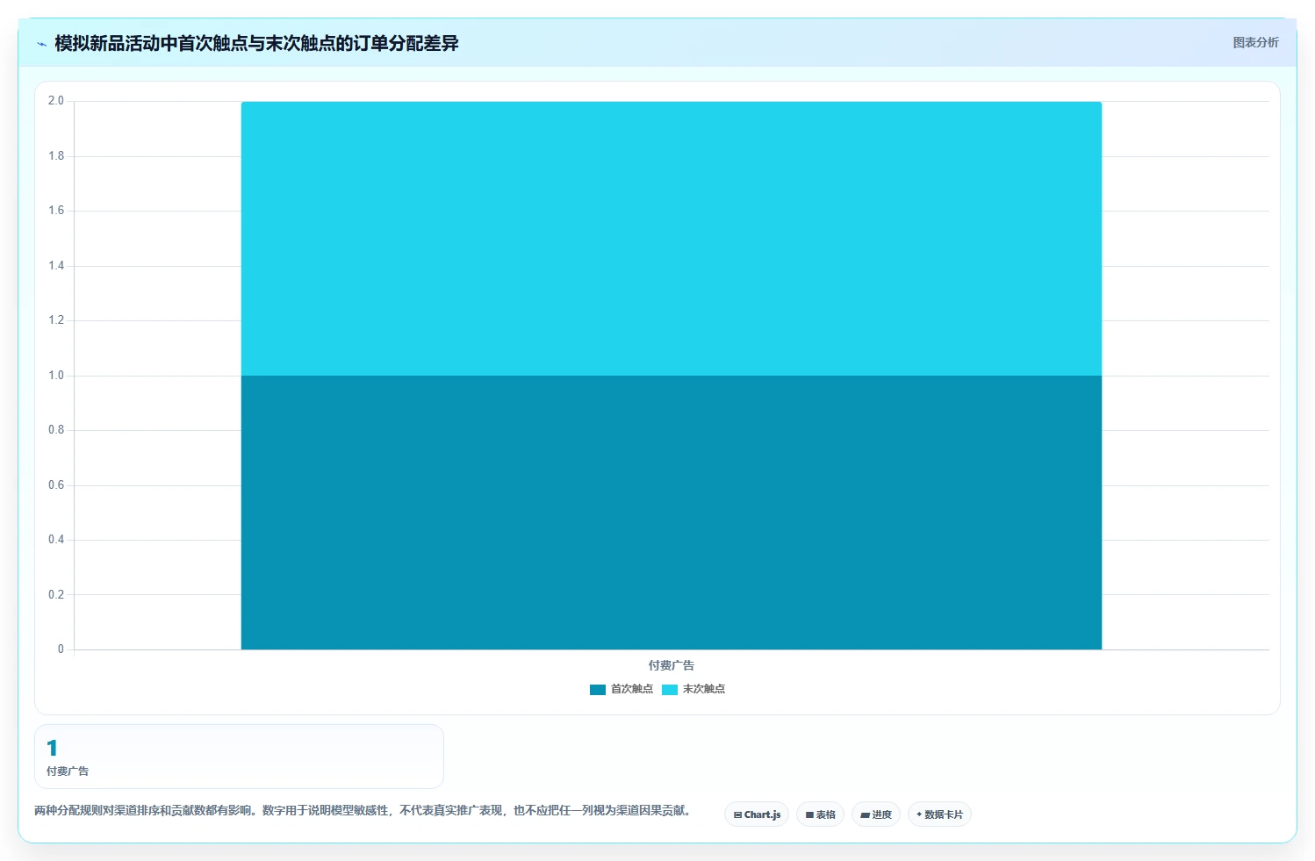Click the chart title 模拟新品活动中首次触点与末次触点的订单分配差异
Screen dimensions: 1315x861
(x=256, y=43)
